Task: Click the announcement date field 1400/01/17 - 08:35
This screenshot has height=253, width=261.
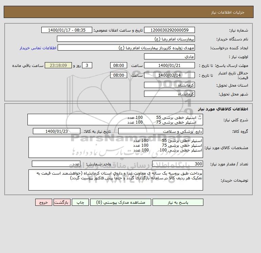Action: point(66,30)
